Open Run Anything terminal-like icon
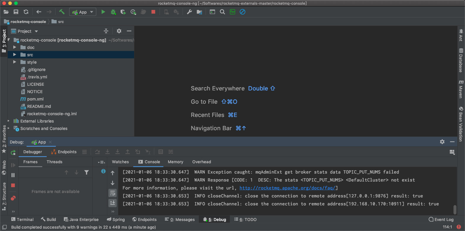This screenshot has width=465, height=231. point(212,12)
